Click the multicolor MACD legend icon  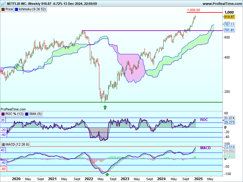tap(3, 144)
